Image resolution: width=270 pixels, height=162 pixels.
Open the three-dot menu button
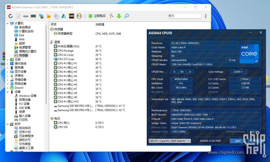pyautogui.click(x=205, y=16)
